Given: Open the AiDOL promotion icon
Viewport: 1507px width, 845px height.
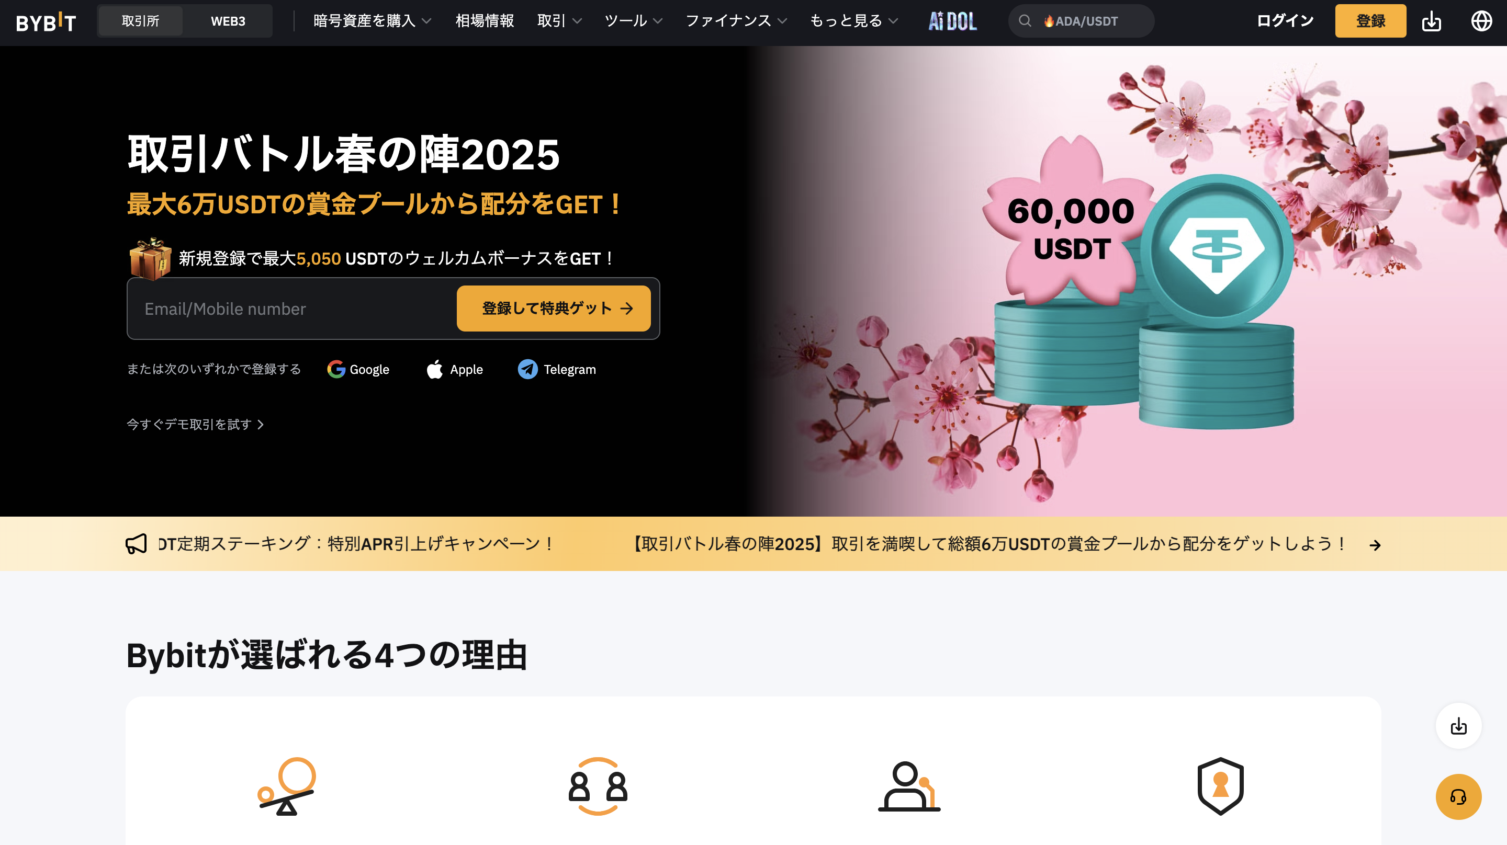Looking at the screenshot, I should [x=952, y=21].
